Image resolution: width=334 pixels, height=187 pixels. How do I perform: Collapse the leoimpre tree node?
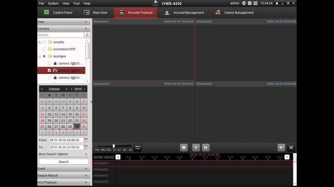40,56
